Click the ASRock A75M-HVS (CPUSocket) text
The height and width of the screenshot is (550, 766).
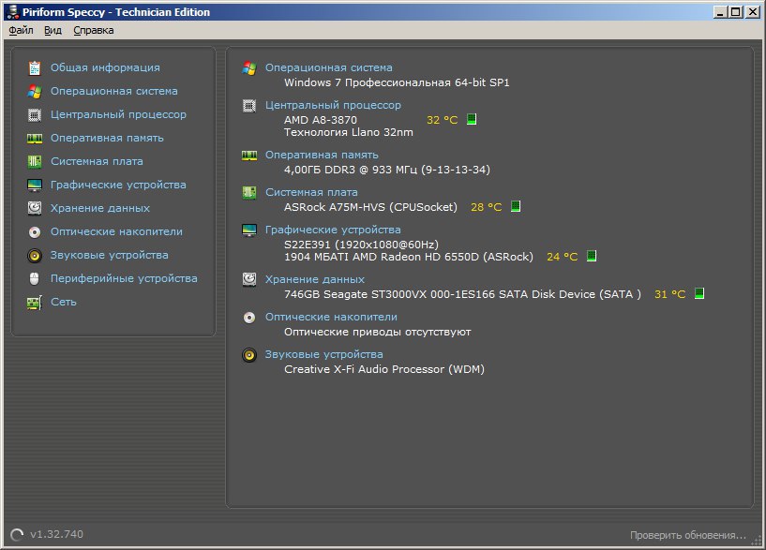tap(370, 207)
